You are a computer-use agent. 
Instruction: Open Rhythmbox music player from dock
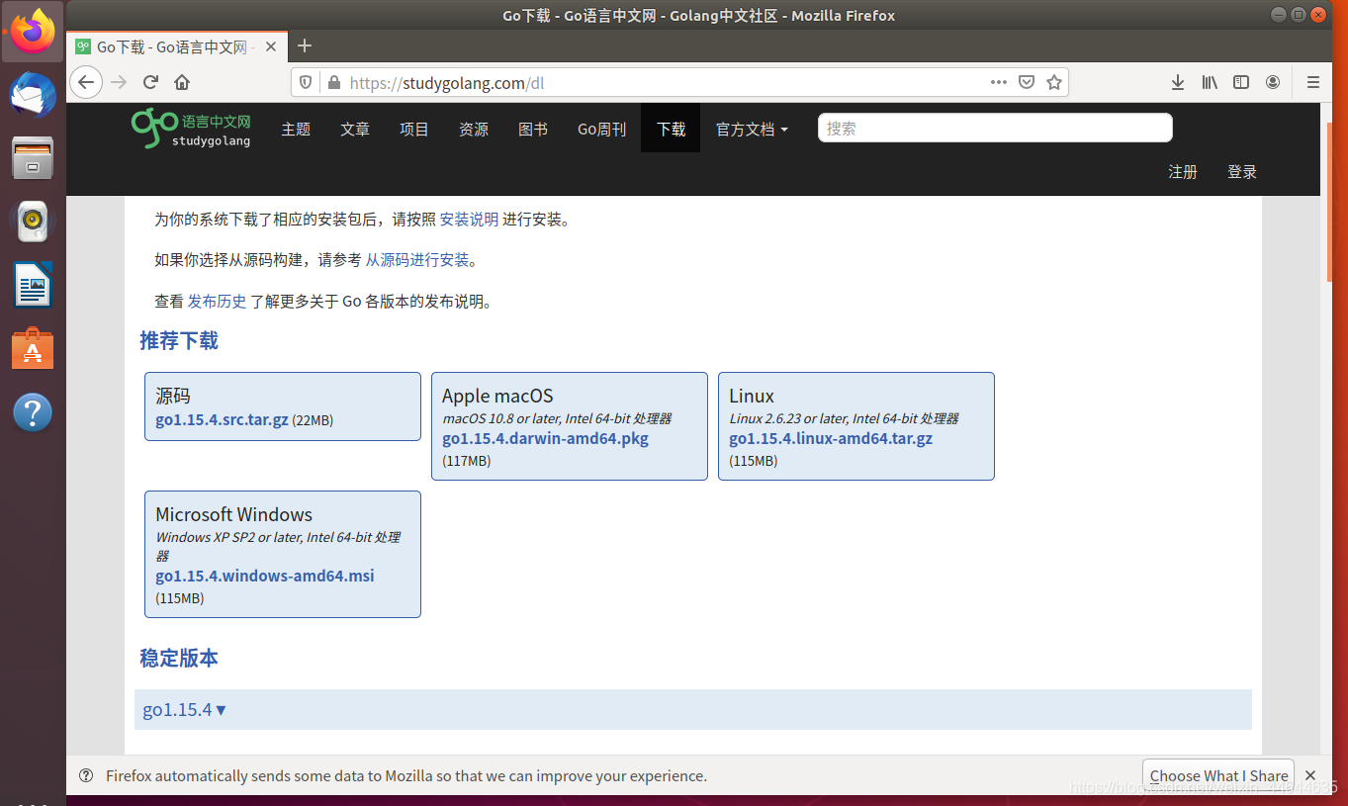pyautogui.click(x=33, y=222)
